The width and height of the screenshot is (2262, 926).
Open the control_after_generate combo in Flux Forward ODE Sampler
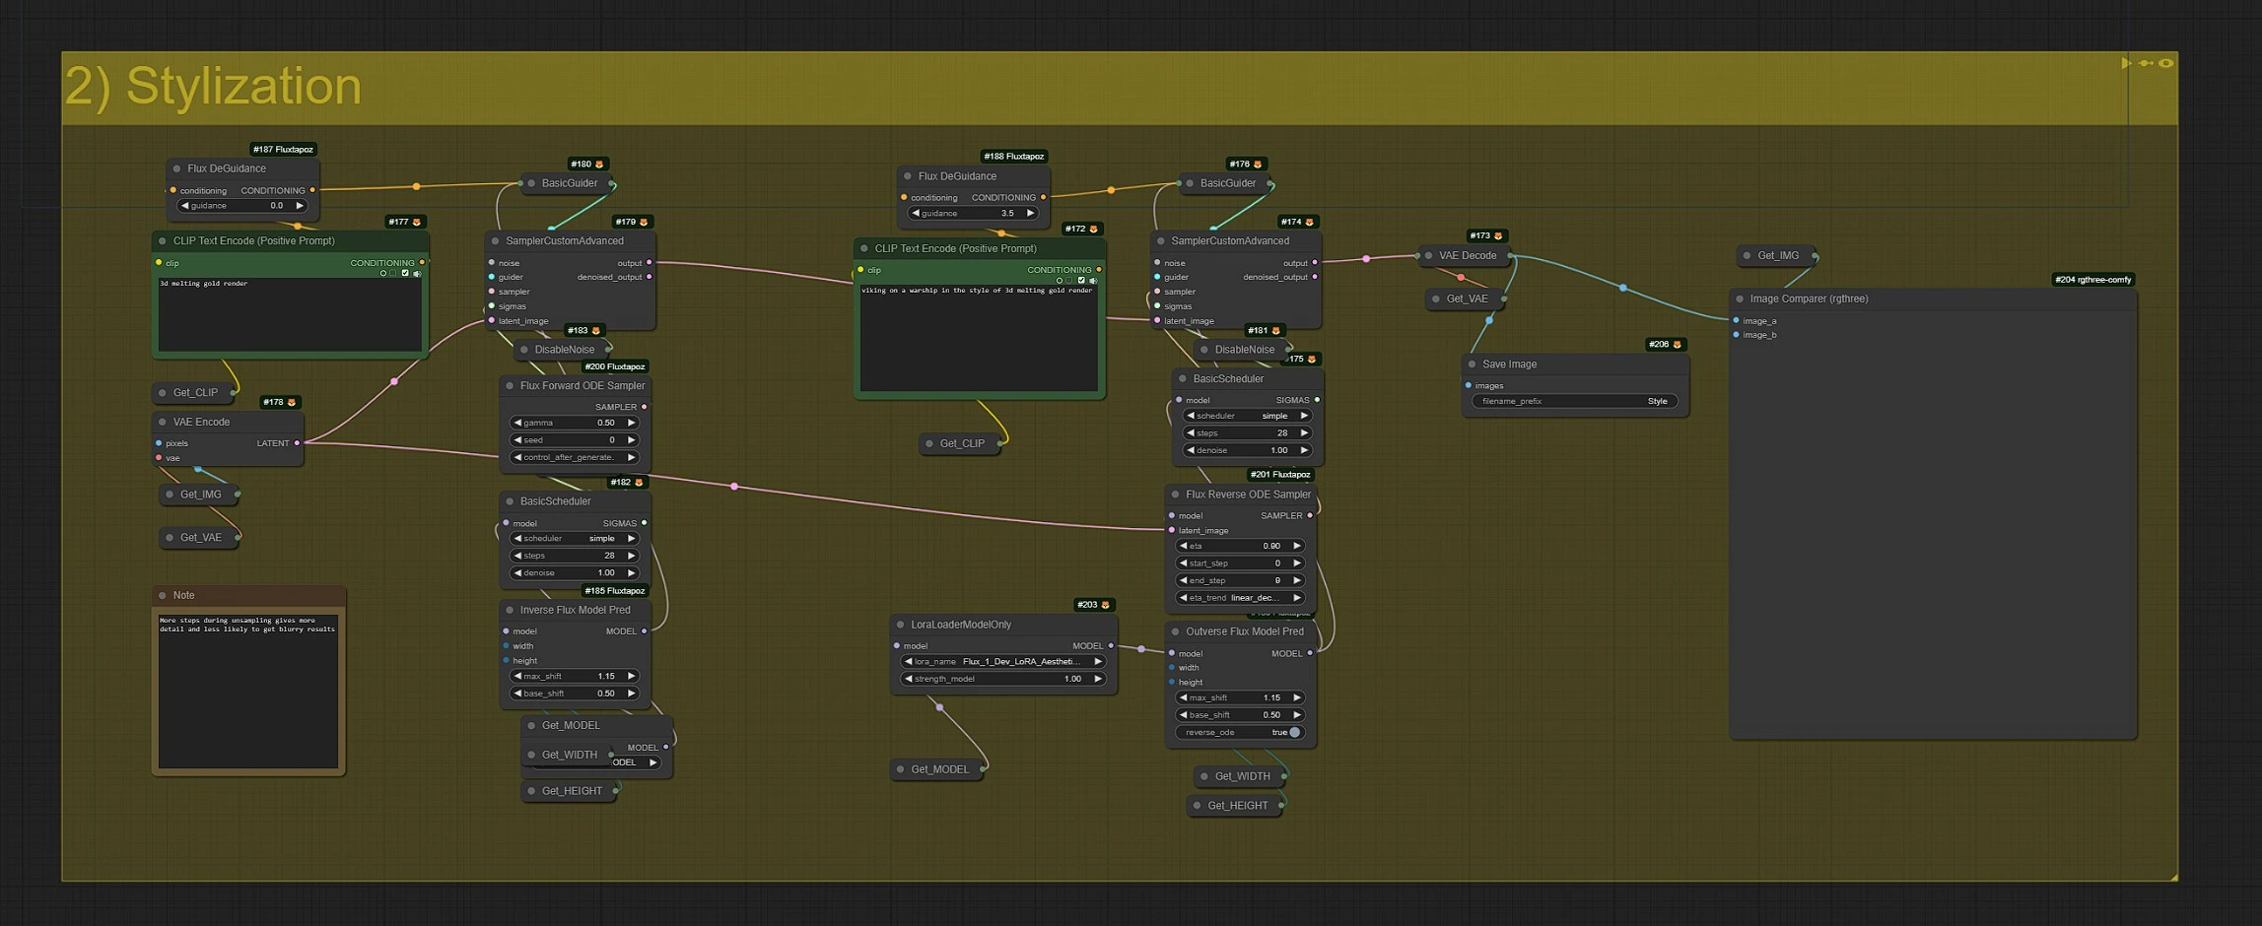pos(575,458)
